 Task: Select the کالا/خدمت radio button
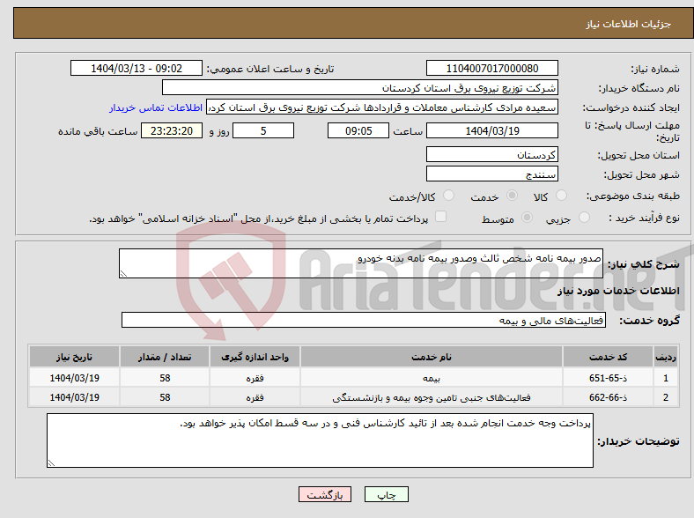click(x=449, y=196)
